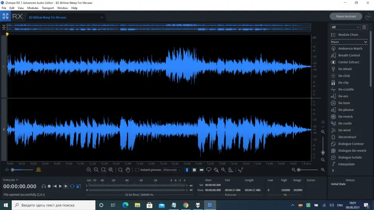This screenshot has width=374, height=210.
Task: Start playback with the Play button
Action: (60, 186)
